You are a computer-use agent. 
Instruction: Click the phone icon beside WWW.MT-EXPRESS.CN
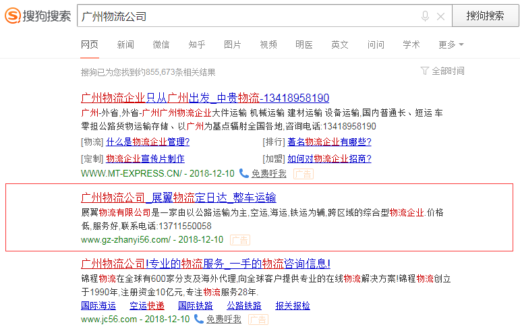coord(243,173)
